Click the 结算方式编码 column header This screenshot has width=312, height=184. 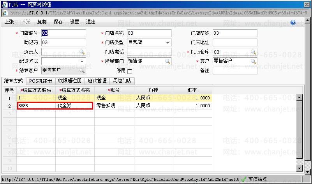tap(36, 90)
